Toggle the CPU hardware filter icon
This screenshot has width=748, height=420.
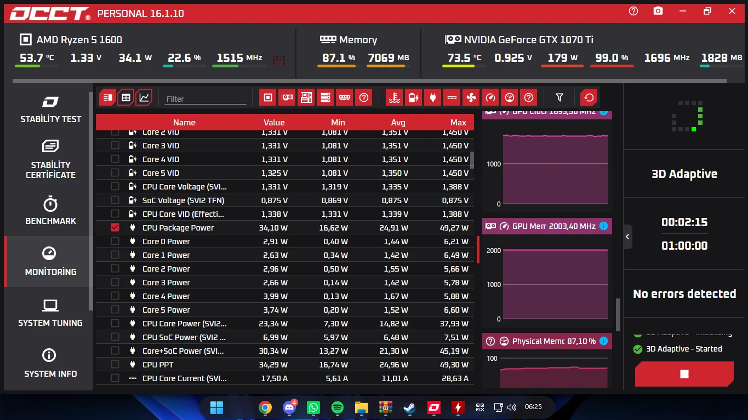tap(268, 97)
